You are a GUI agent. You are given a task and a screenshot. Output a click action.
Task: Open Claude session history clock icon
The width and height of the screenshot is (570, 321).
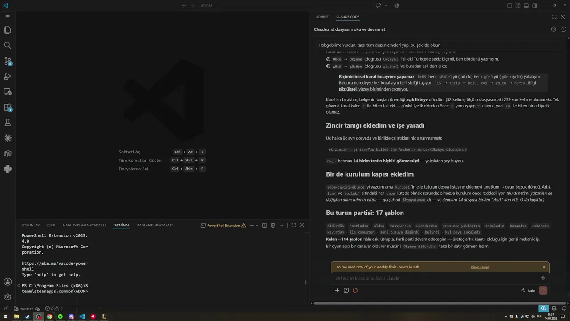[x=554, y=29]
